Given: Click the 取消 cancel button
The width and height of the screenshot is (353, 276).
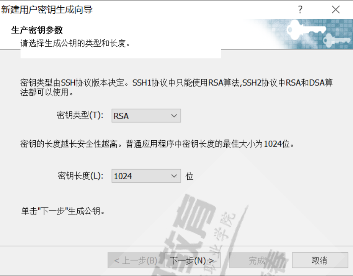Looking at the screenshot, I should [x=320, y=260].
